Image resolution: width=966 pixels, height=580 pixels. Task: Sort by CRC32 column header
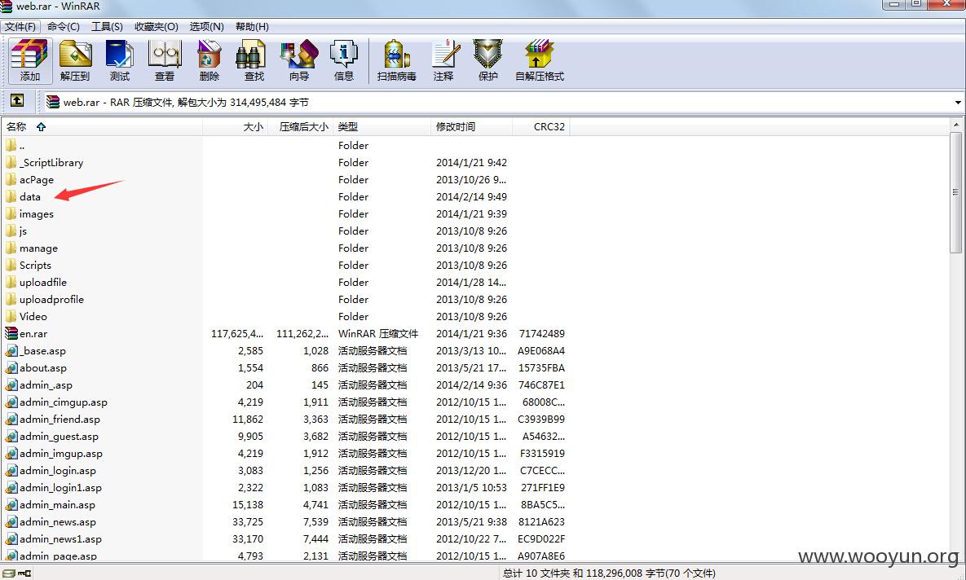tap(541, 126)
